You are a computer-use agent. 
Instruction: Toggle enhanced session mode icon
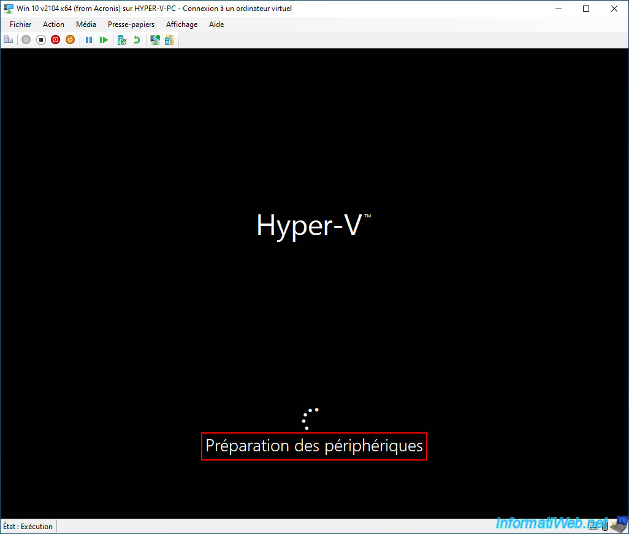tap(155, 40)
